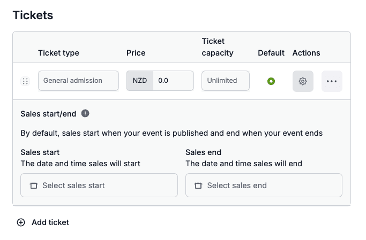The height and width of the screenshot is (240, 366).
Task: Click into the 0.0 price field
Action: pyautogui.click(x=173, y=81)
